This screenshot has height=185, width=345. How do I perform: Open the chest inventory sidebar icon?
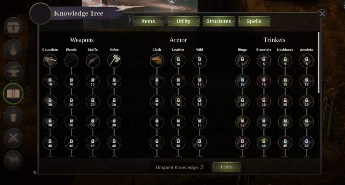[13, 27]
